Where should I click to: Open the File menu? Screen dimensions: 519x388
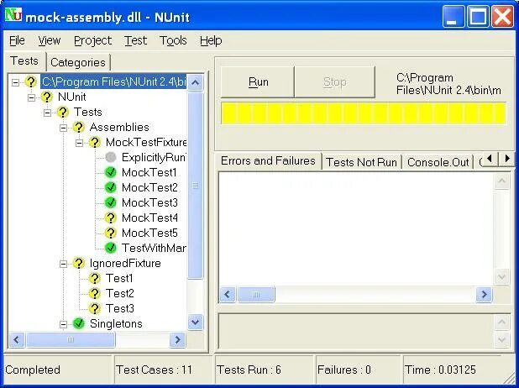coord(17,40)
